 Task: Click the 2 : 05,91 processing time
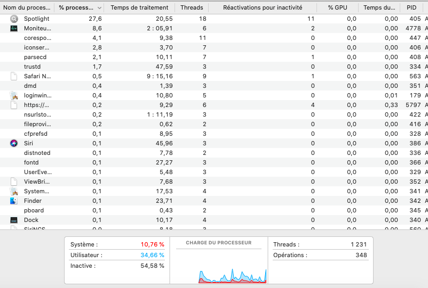click(160, 28)
